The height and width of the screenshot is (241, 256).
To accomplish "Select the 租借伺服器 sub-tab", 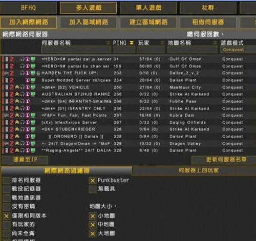I will tap(208, 23).
